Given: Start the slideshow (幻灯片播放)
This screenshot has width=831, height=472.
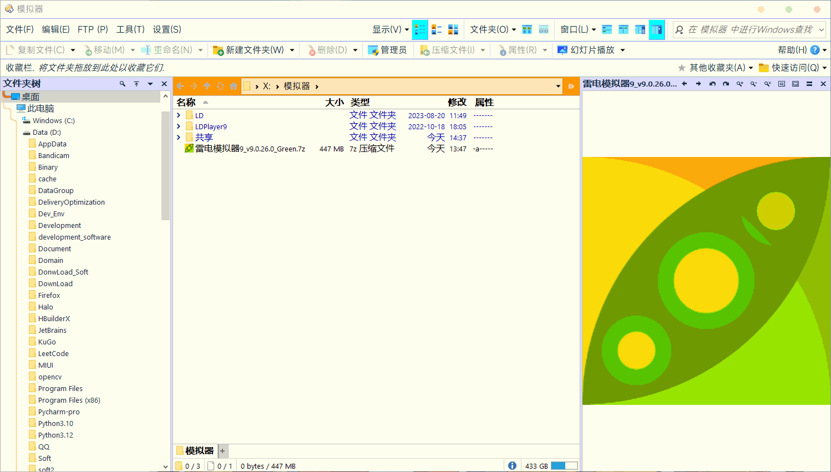Looking at the screenshot, I should pos(586,50).
